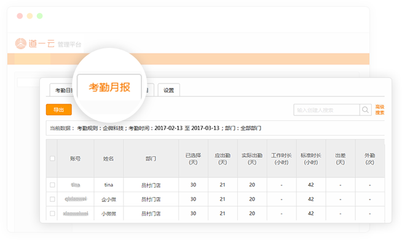Check the box for the tina row
The image size is (402, 240).
[52, 185]
